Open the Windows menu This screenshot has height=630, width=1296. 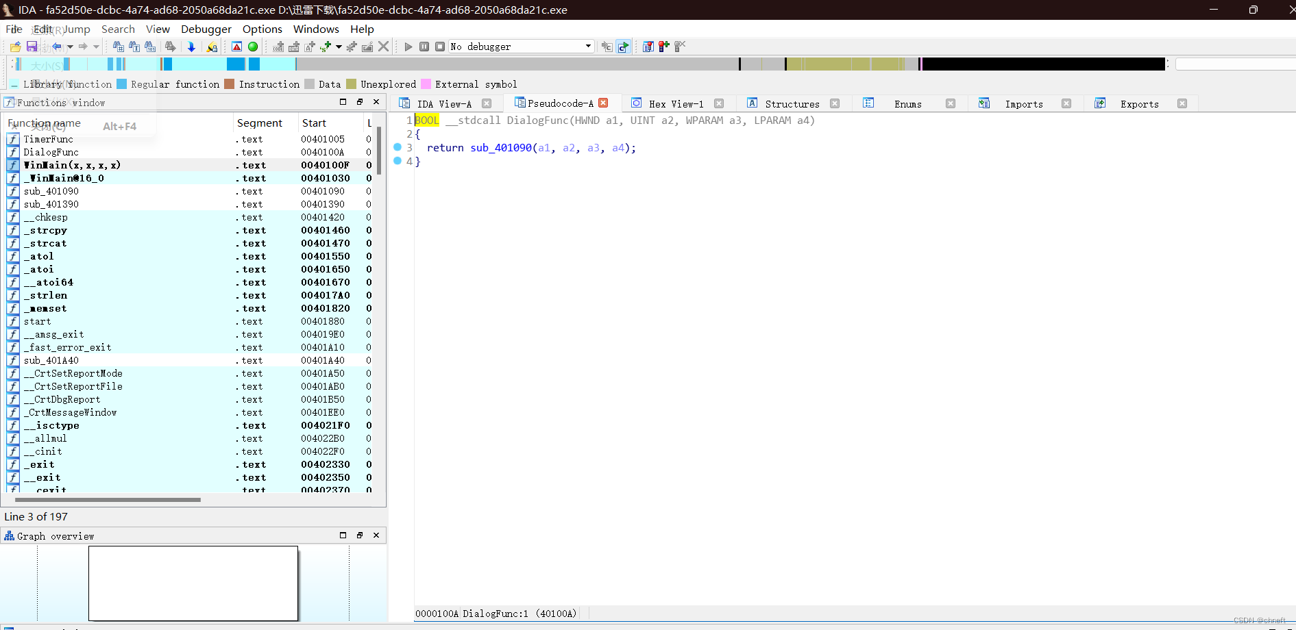coord(316,29)
